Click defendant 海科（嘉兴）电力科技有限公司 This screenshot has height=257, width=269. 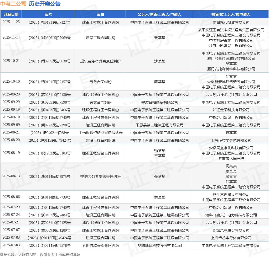pos(231,215)
